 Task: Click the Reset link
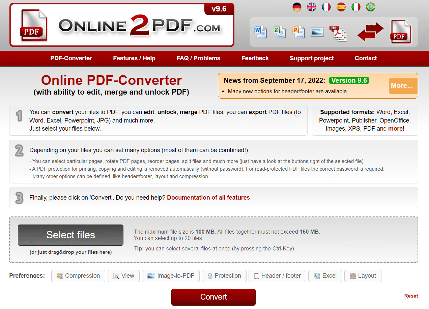click(411, 296)
